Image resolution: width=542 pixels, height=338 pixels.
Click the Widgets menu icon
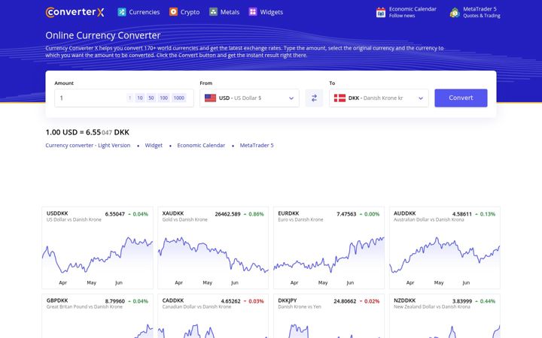click(x=253, y=12)
